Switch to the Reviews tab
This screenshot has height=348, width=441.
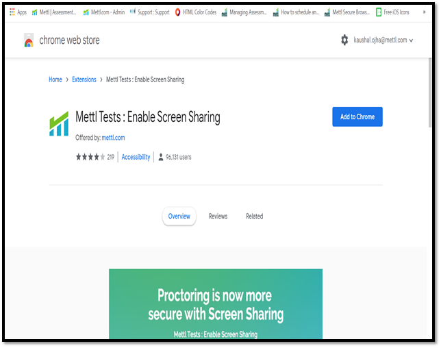point(218,216)
